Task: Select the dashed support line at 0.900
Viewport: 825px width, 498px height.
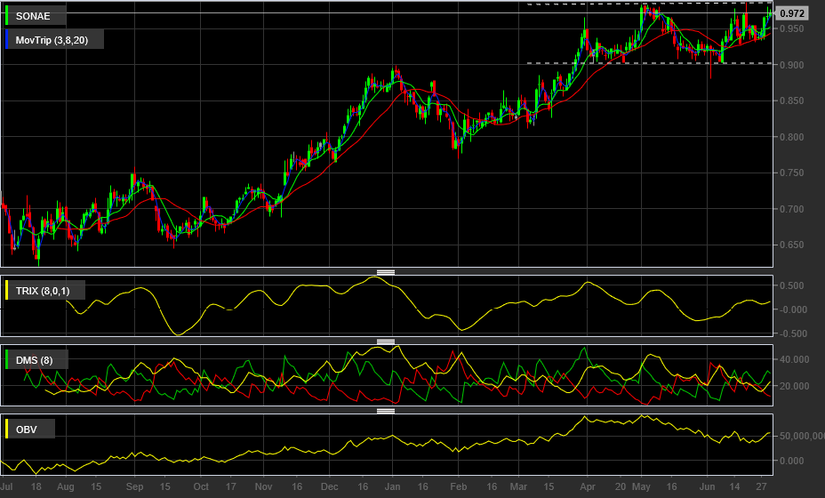Action: pyautogui.click(x=622, y=63)
